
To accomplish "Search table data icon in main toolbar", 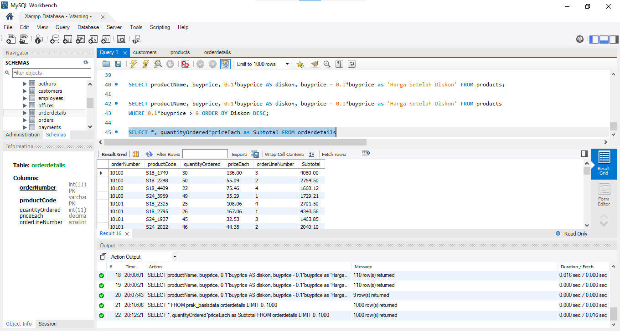I will click(121, 40).
